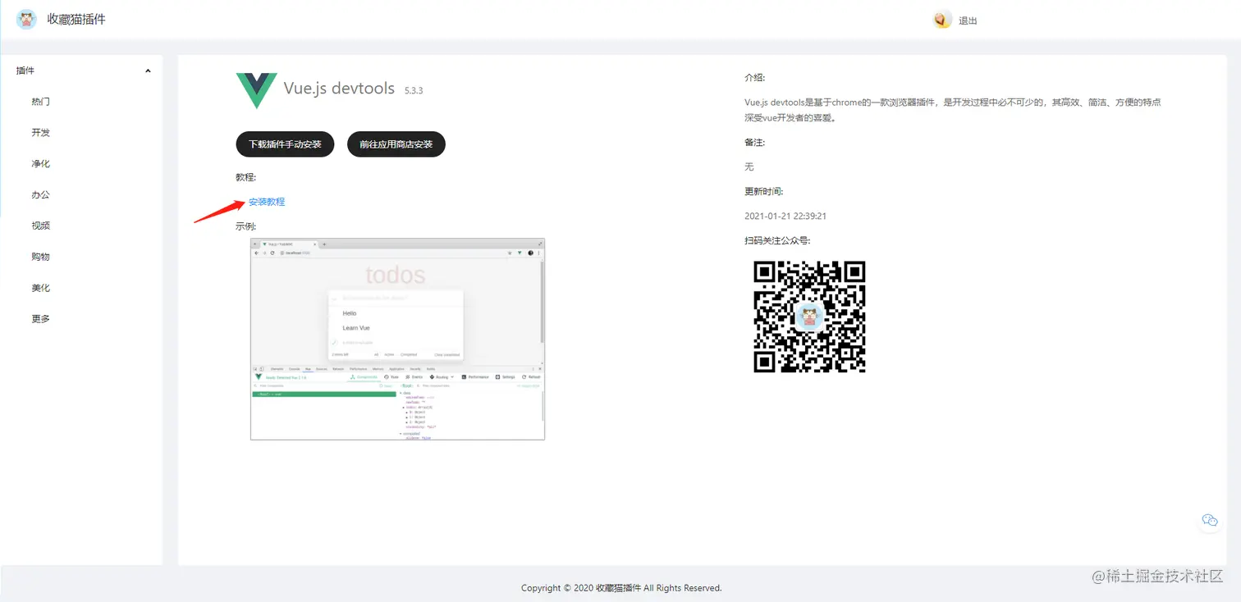Viewport: 1241px width, 602px height.
Task: Click the version number 5.3.3
Action: pos(414,90)
